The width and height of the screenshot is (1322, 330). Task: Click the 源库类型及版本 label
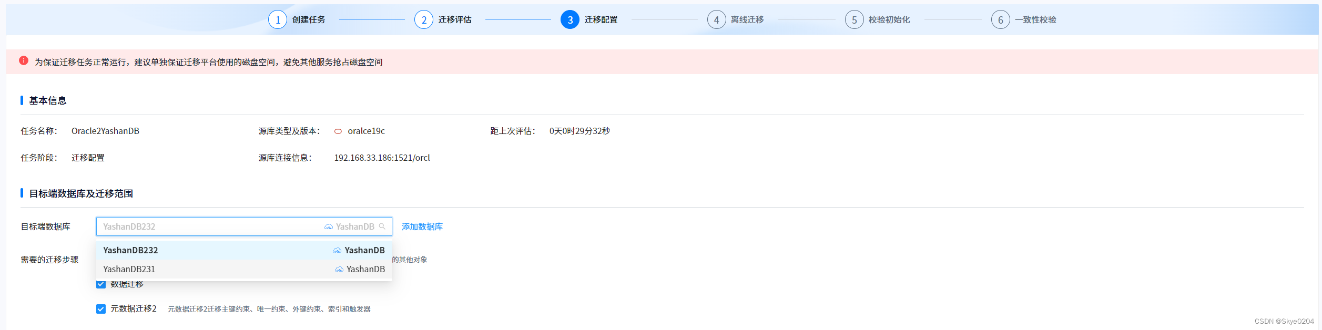(289, 131)
